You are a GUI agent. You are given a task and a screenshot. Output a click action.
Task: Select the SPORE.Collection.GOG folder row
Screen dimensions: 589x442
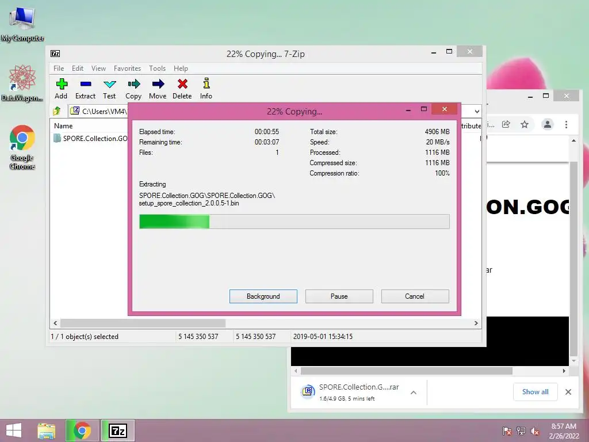pyautogui.click(x=90, y=138)
